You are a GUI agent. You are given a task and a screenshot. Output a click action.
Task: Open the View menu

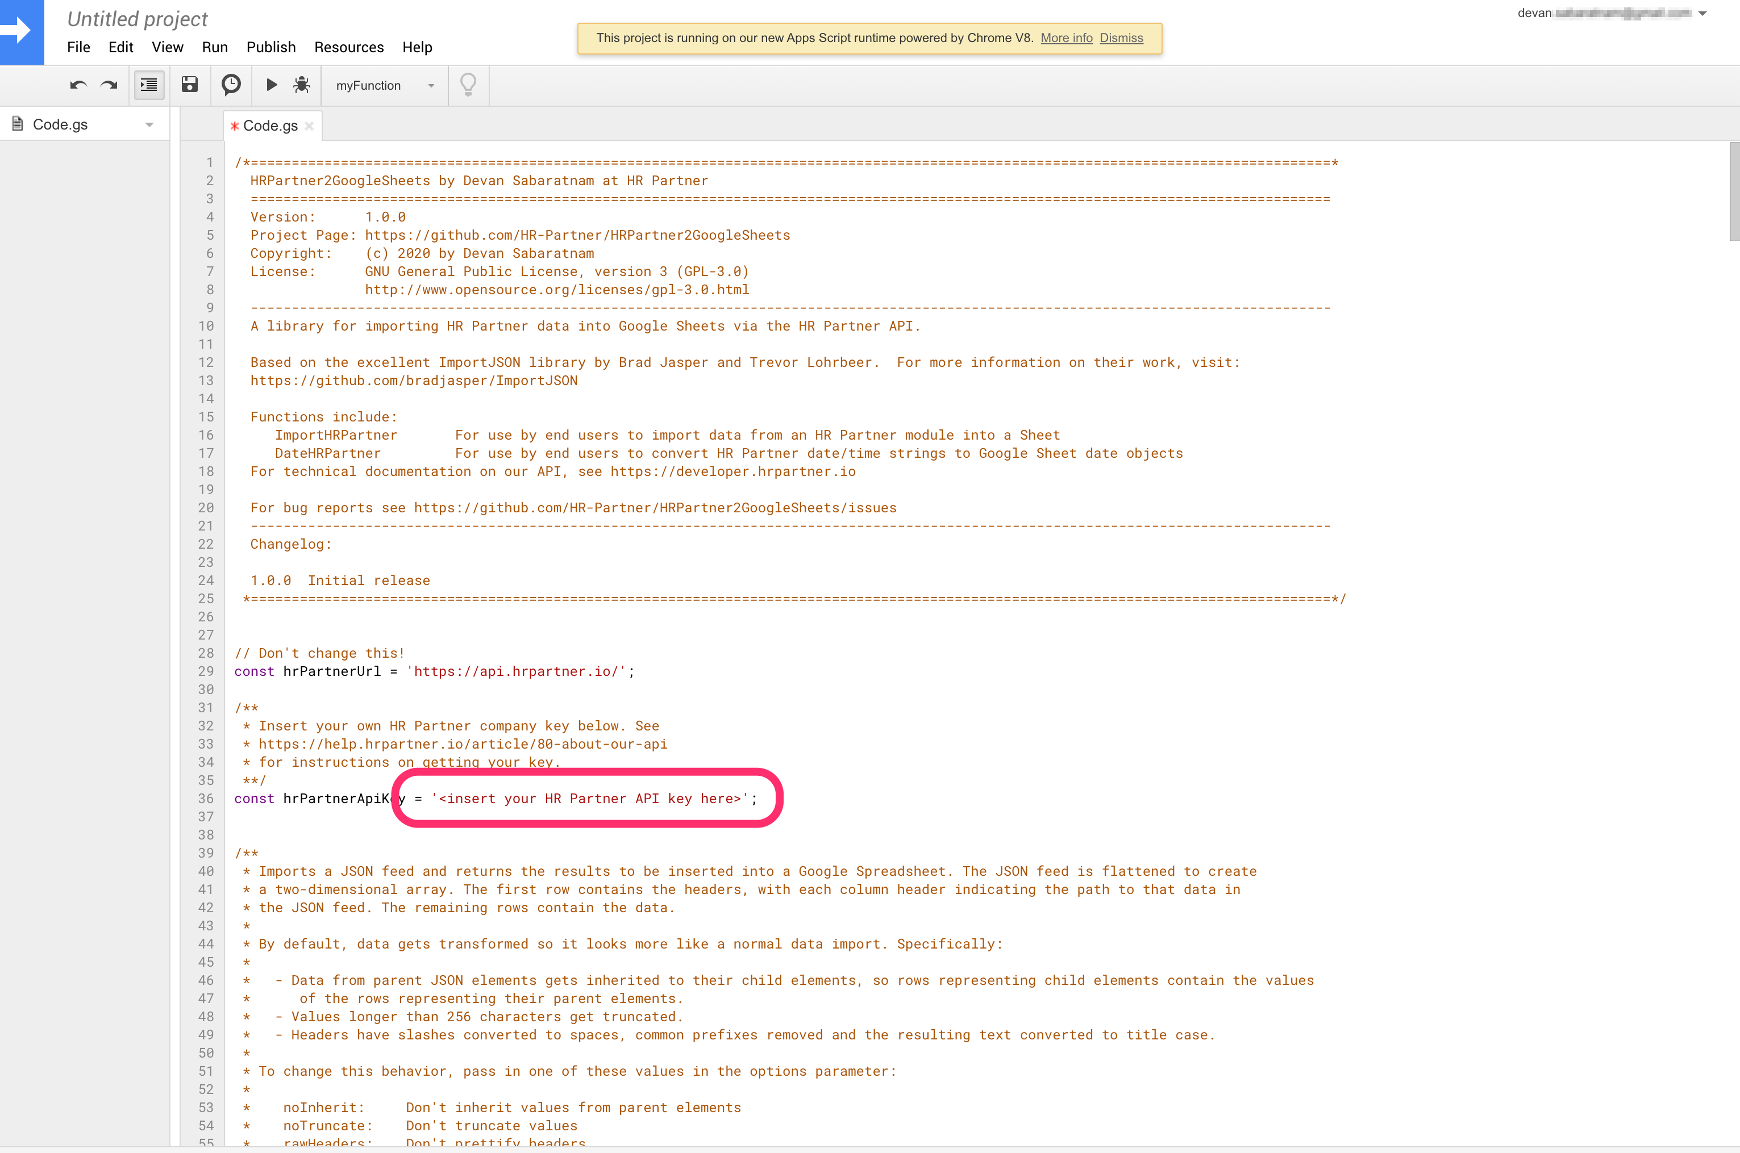click(168, 47)
